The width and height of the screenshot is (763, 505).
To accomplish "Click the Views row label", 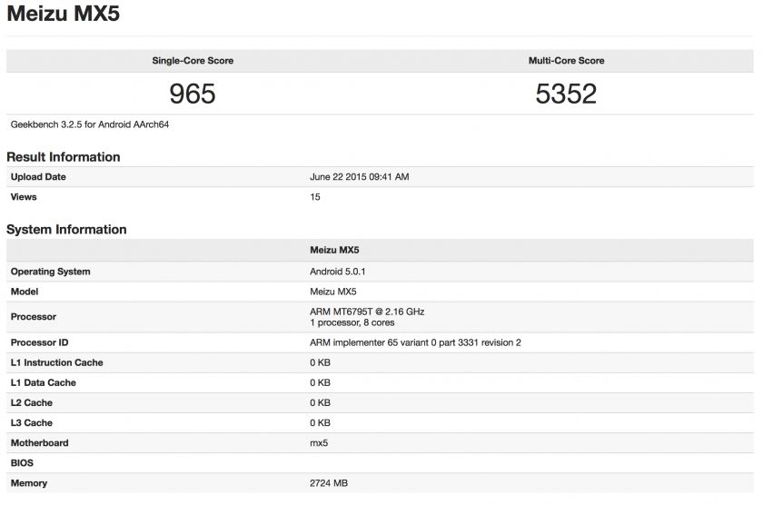I will tap(24, 197).
